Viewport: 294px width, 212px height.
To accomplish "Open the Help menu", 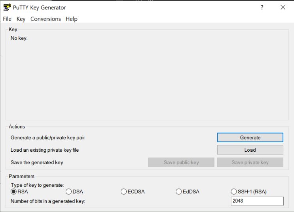I will [x=72, y=19].
